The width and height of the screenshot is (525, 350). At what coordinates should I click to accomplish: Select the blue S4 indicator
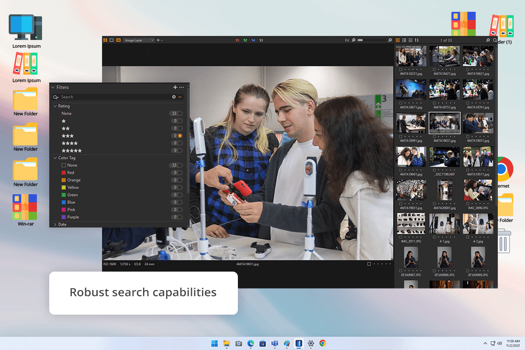click(x=253, y=40)
